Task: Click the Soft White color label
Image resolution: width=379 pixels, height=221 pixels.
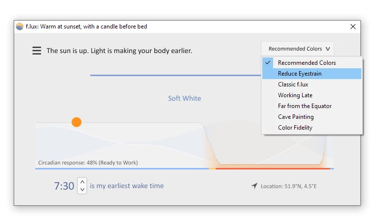Action: pos(184,98)
